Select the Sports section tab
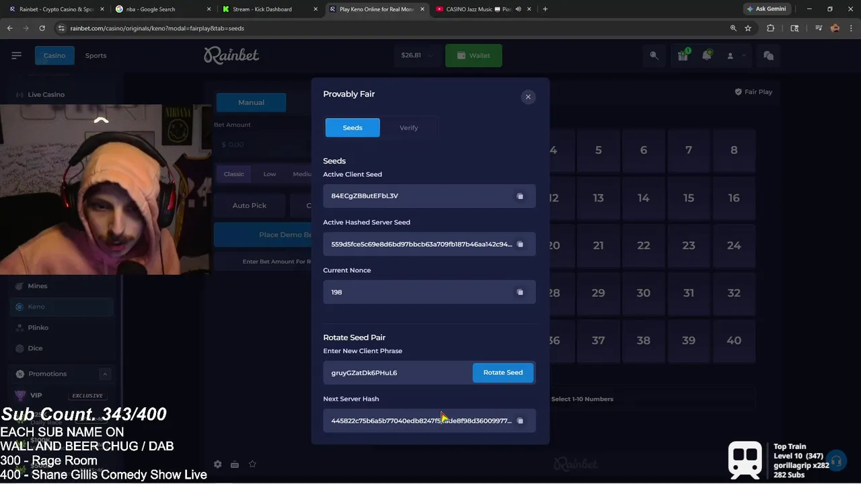Screen dimensions: 861x484 [x=96, y=55]
